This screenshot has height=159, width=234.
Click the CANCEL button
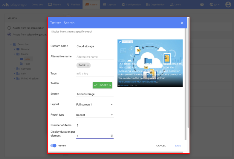pos(161,146)
